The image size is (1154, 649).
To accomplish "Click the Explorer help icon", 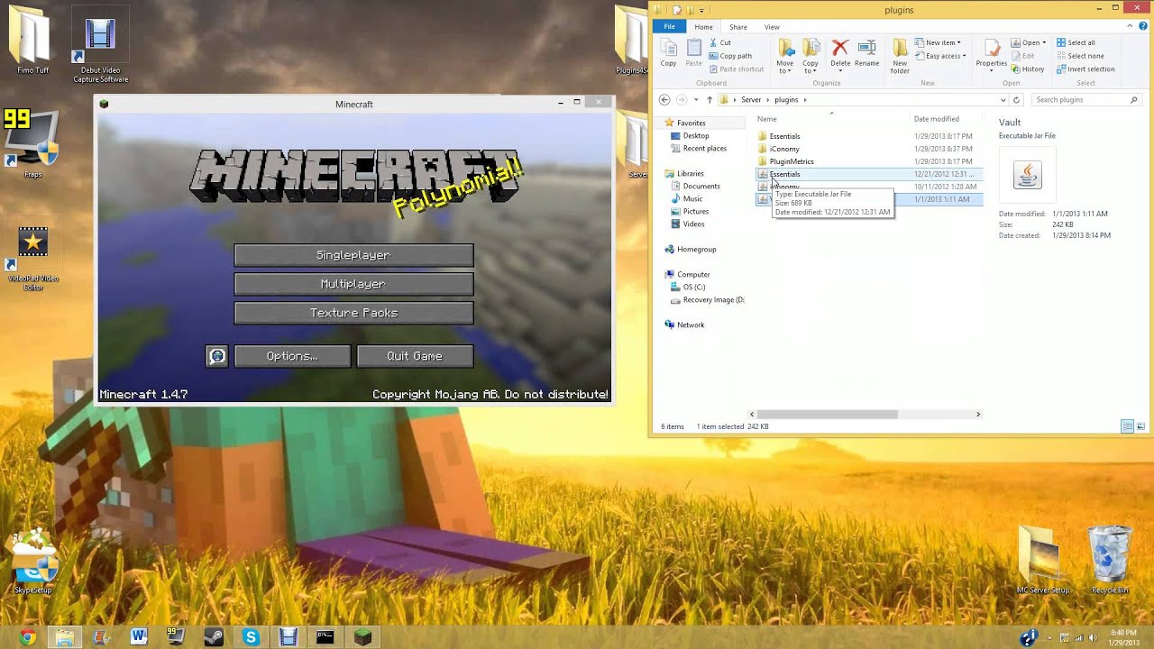I will [x=1142, y=27].
